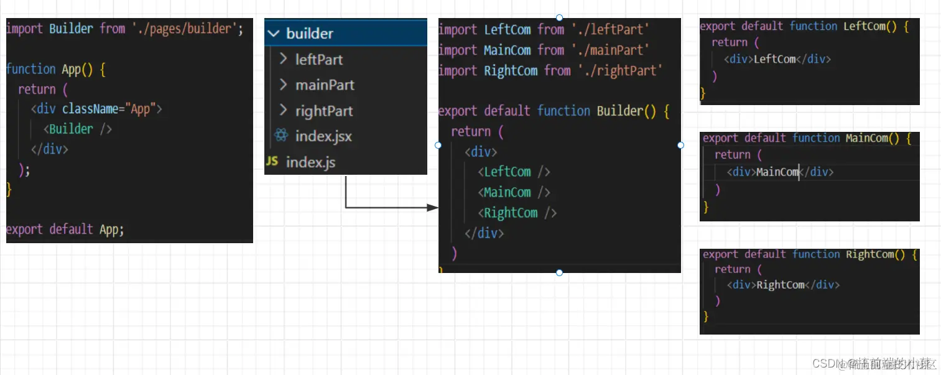The height and width of the screenshot is (375, 941).
Task: Click "export default function LeftCom() {" line
Action: click(805, 26)
